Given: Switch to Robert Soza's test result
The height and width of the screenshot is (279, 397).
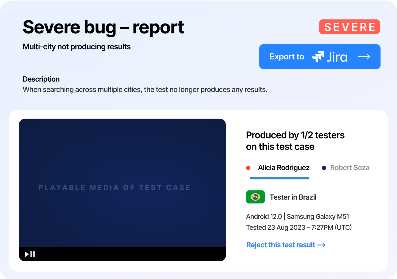Looking at the screenshot, I should click(350, 168).
